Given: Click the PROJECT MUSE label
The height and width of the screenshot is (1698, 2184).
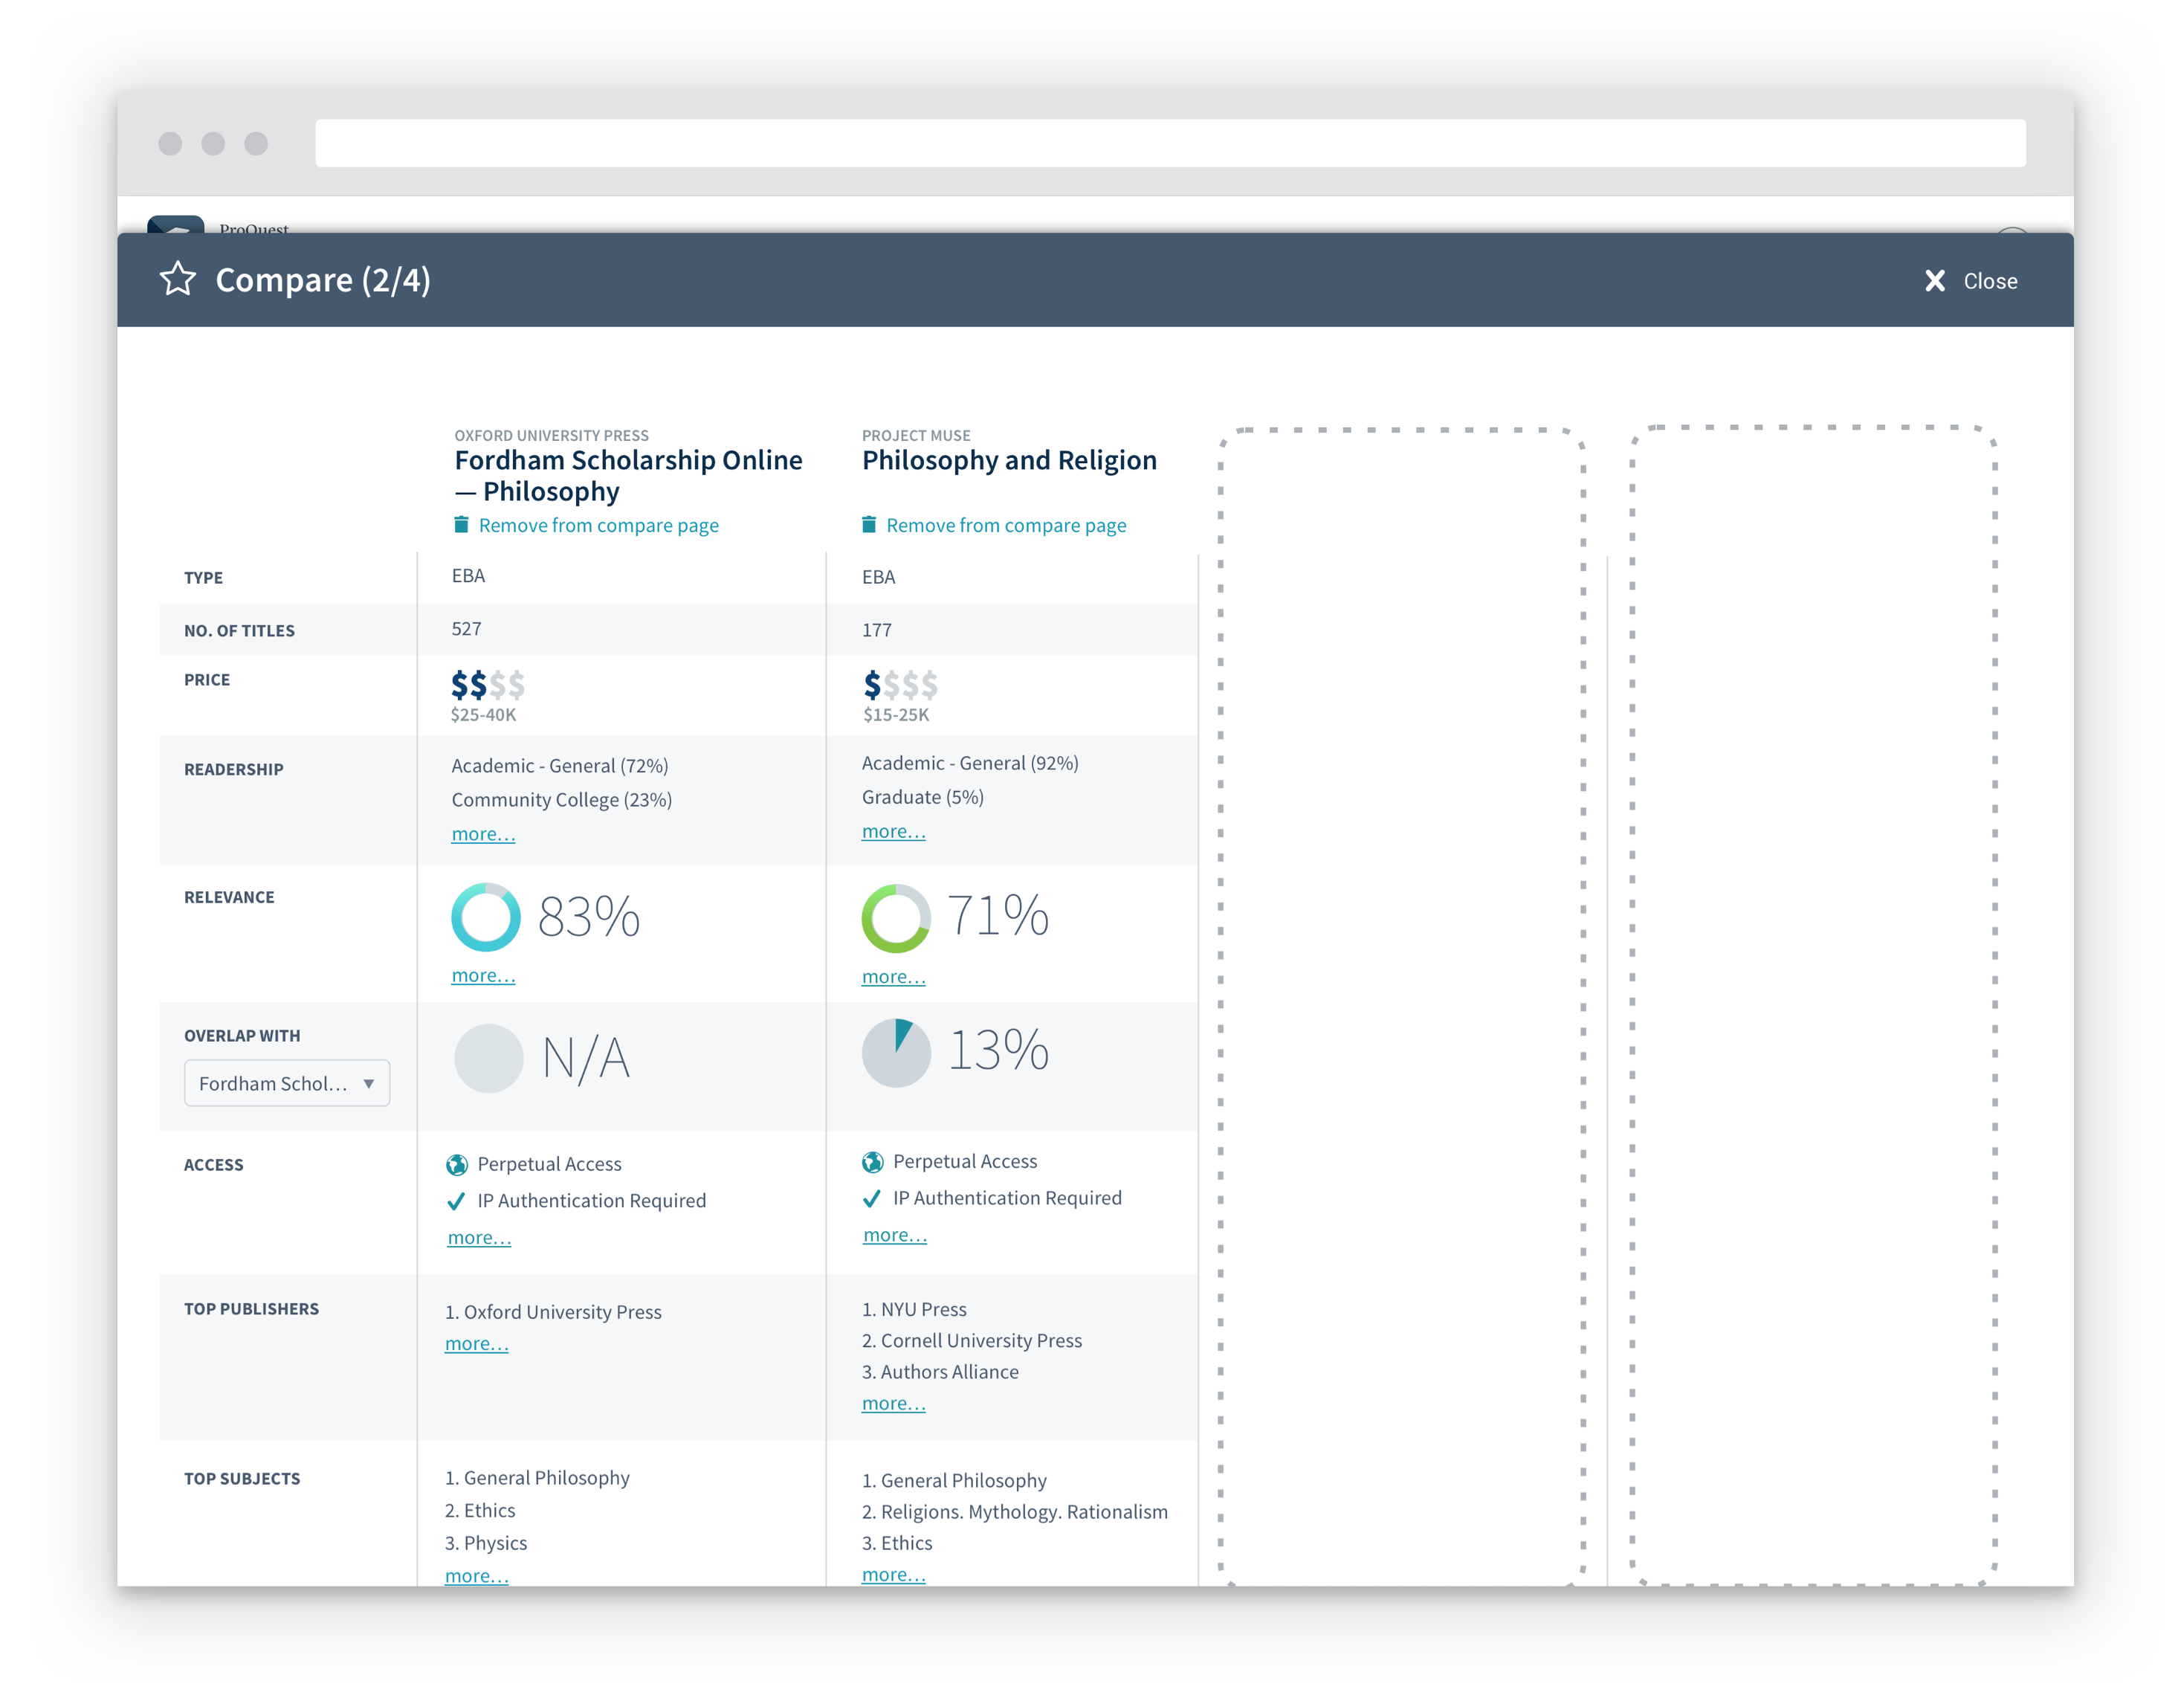Looking at the screenshot, I should click(916, 435).
